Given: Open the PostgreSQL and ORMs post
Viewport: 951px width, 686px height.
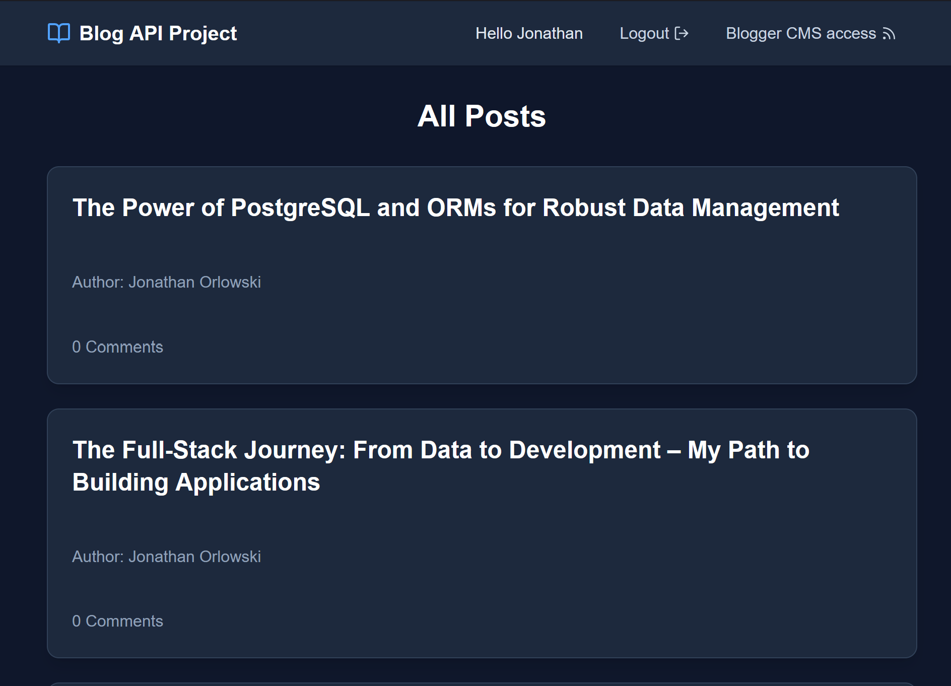Looking at the screenshot, I should 455,207.
